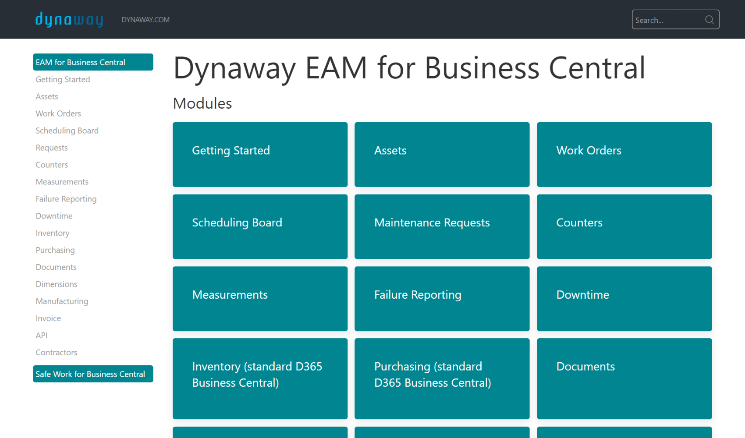
Task: Open Documents in sidebar
Action: 56,267
